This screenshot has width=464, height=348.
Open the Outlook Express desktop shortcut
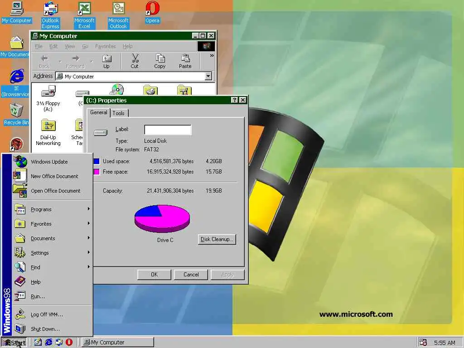[x=50, y=15]
